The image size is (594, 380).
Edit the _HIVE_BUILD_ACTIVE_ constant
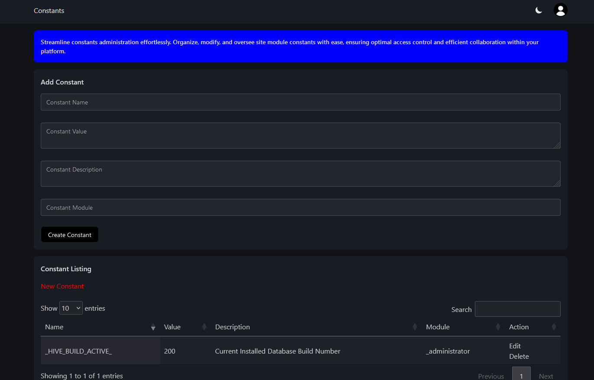515,346
